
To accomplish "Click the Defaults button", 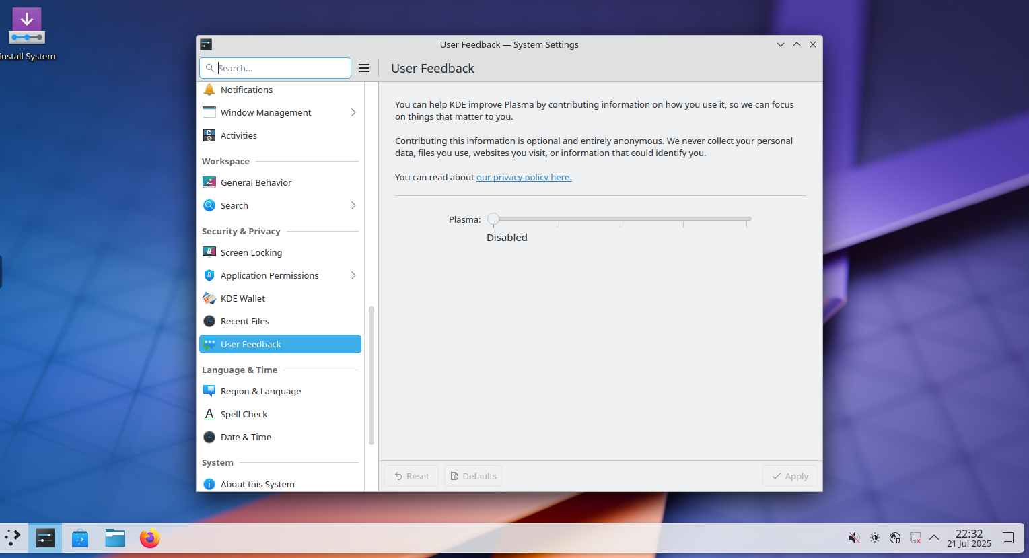I will point(473,476).
